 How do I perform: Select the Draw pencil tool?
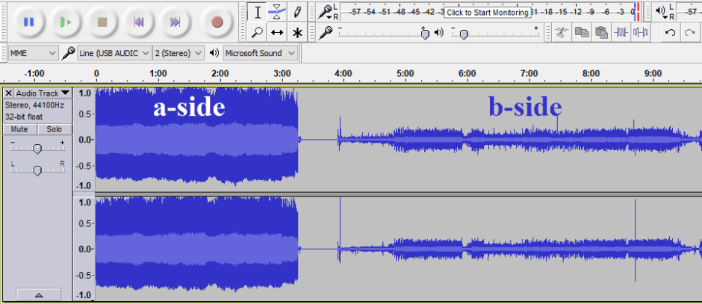297,12
